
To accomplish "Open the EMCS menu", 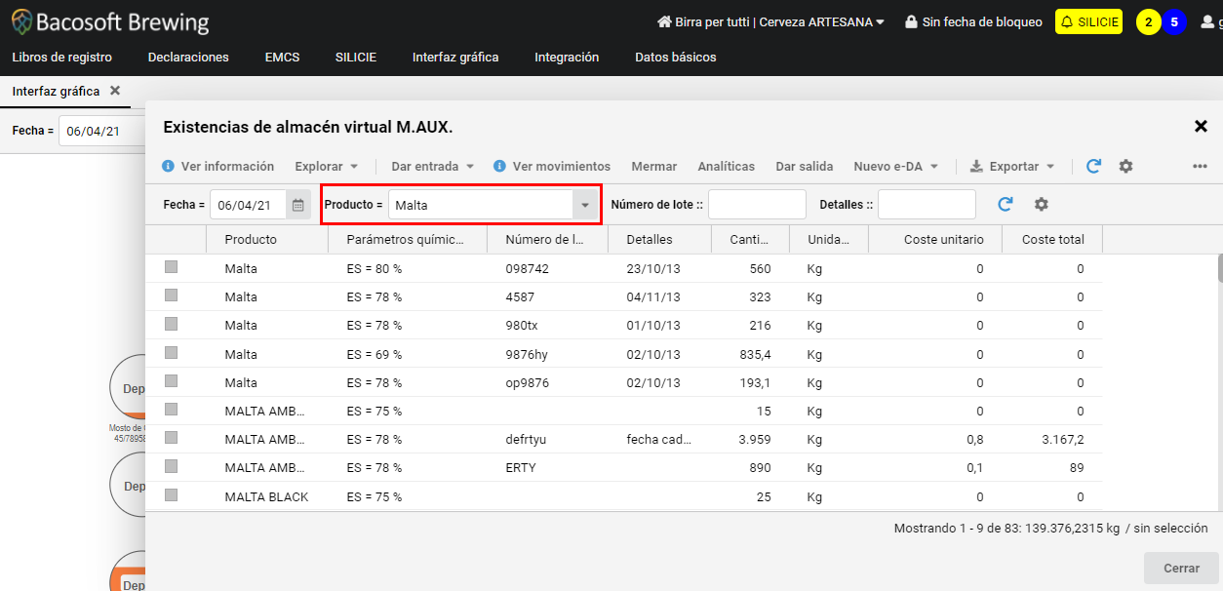I will [282, 58].
